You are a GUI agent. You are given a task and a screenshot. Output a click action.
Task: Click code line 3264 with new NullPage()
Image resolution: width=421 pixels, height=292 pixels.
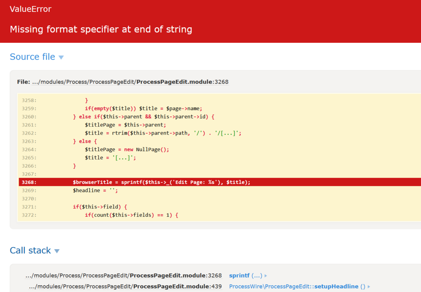click(x=127, y=150)
